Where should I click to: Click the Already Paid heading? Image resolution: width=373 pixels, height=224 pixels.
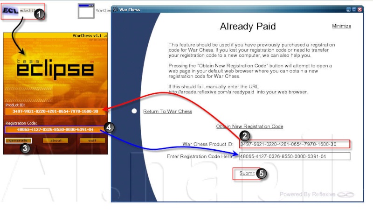[x=248, y=26]
